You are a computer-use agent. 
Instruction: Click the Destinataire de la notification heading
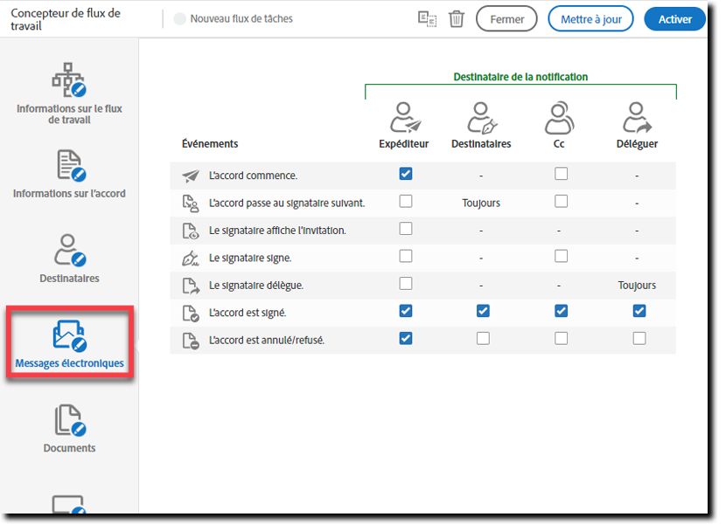point(520,77)
